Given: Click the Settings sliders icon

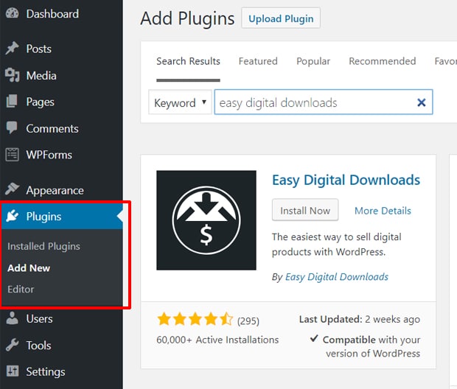Looking at the screenshot, I should pos(12,371).
